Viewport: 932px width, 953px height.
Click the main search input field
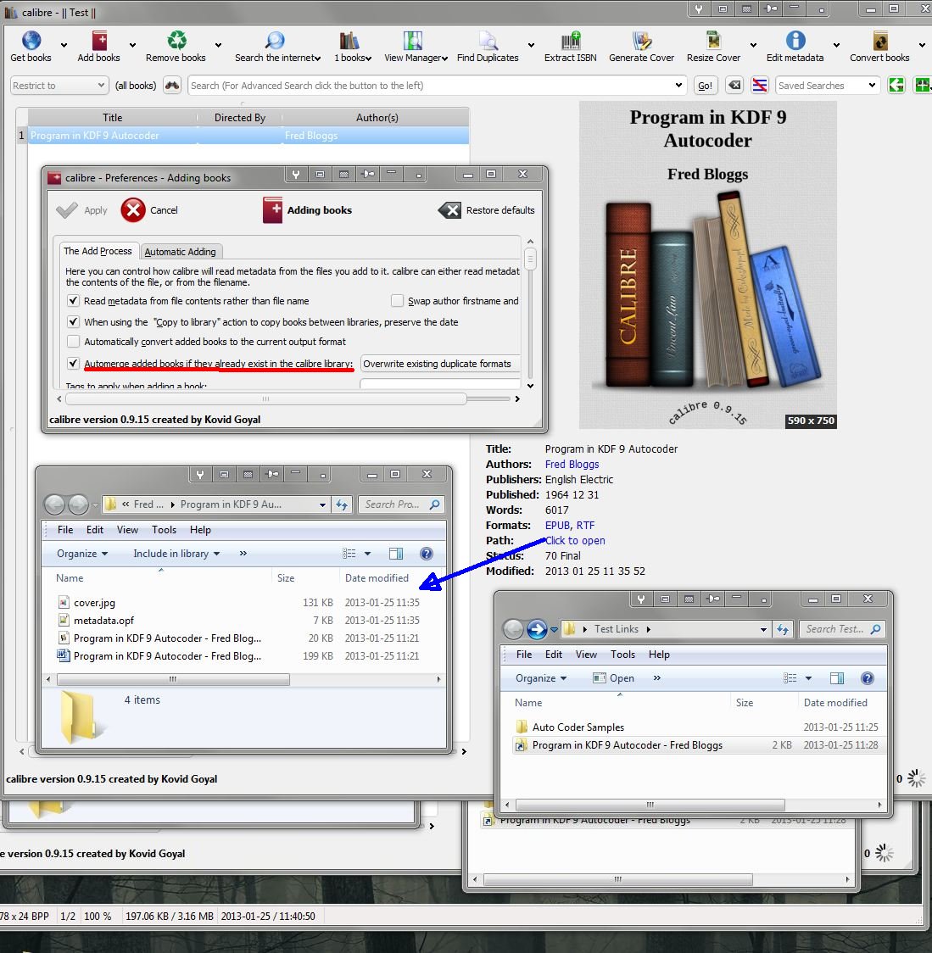point(437,86)
